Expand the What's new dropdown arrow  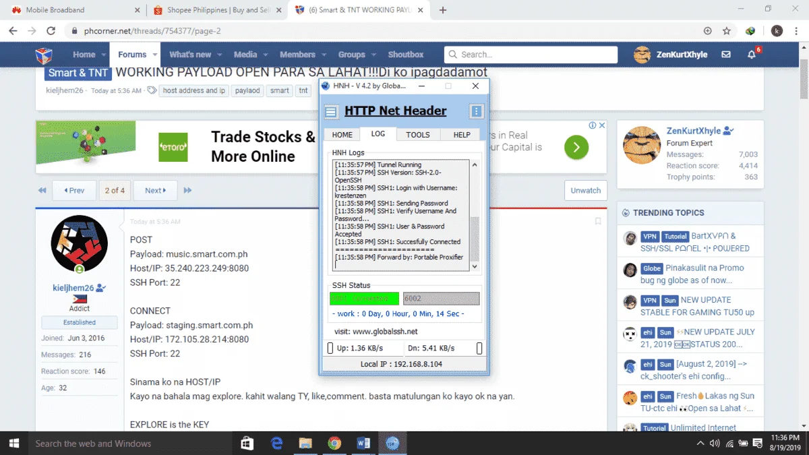coord(219,55)
